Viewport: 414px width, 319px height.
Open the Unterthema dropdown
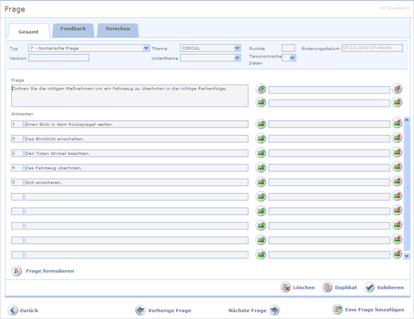click(x=237, y=58)
